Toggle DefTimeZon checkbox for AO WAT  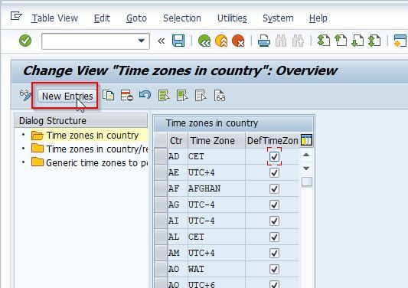(274, 269)
